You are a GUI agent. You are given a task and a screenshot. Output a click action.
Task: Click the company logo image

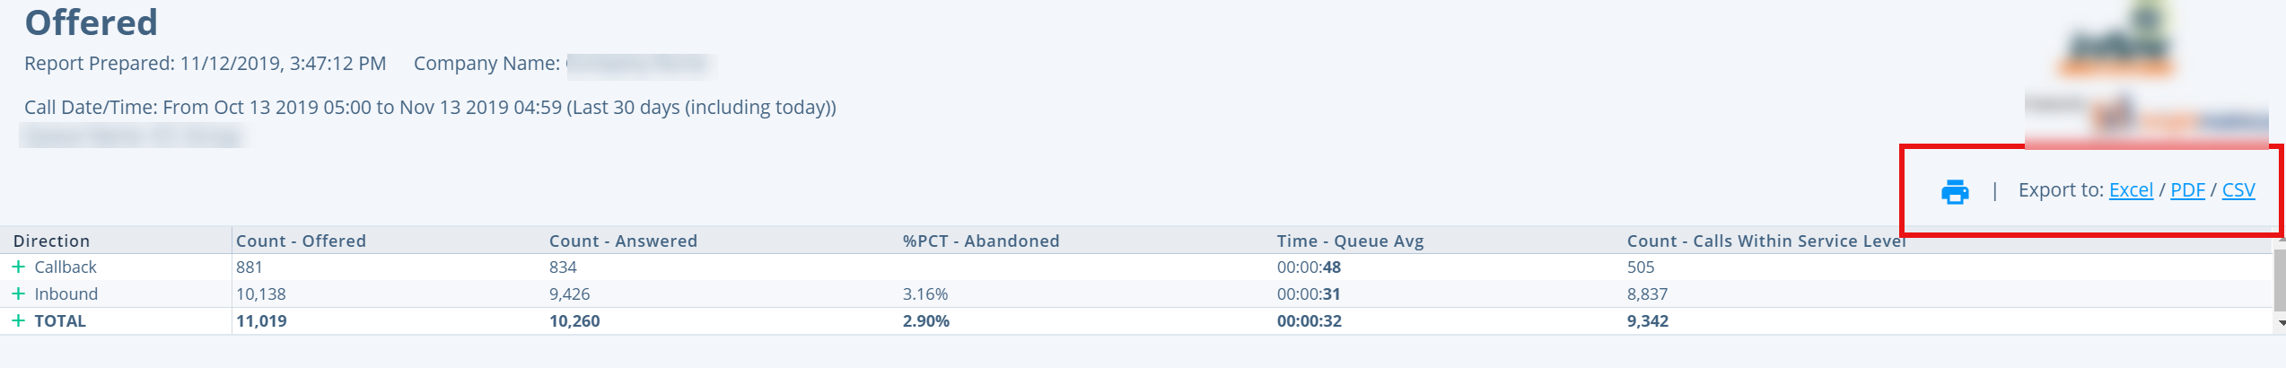pyautogui.click(x=2146, y=72)
